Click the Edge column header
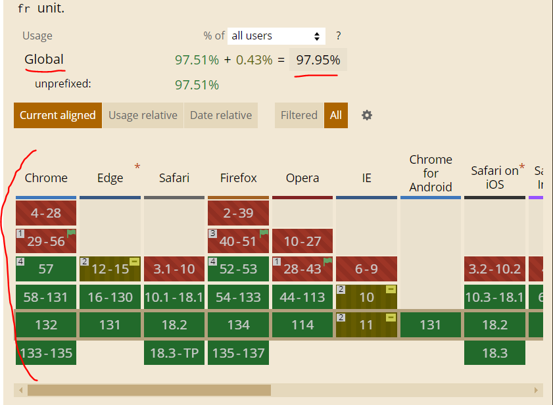The image size is (553, 405). pos(110,178)
